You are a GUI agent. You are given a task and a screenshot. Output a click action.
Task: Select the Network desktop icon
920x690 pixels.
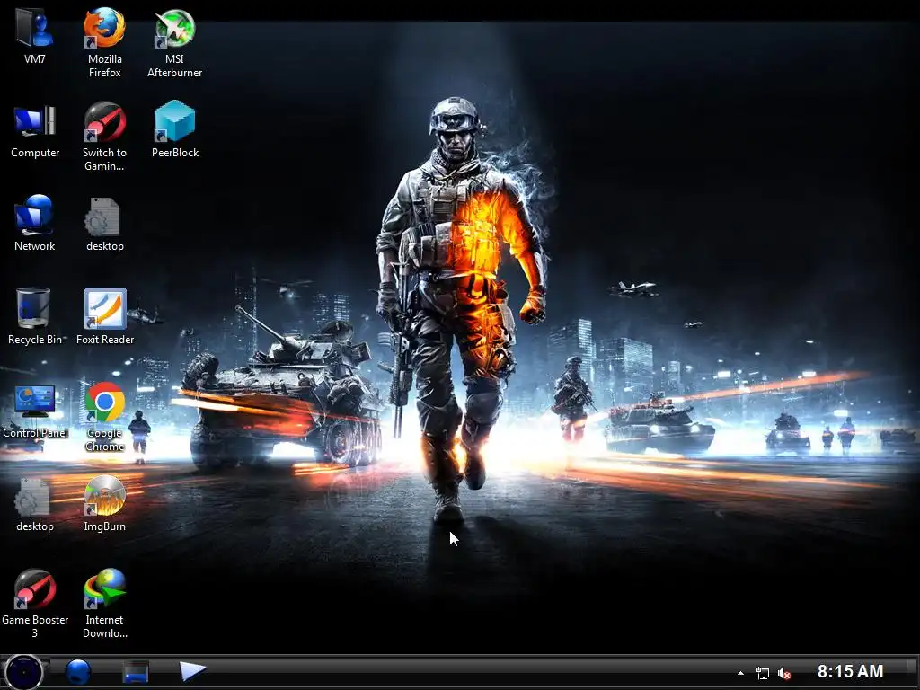(x=35, y=223)
